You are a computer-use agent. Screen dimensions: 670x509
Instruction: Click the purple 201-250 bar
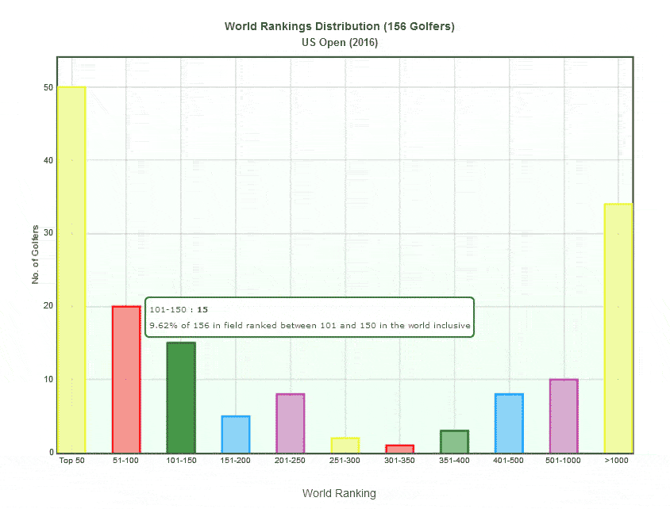[290, 423]
